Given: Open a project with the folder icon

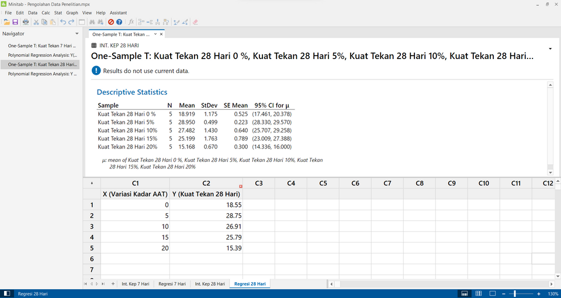Looking at the screenshot, I should [6, 22].
